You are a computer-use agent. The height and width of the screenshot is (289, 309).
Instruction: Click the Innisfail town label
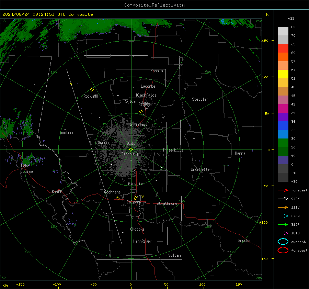(x=138, y=124)
